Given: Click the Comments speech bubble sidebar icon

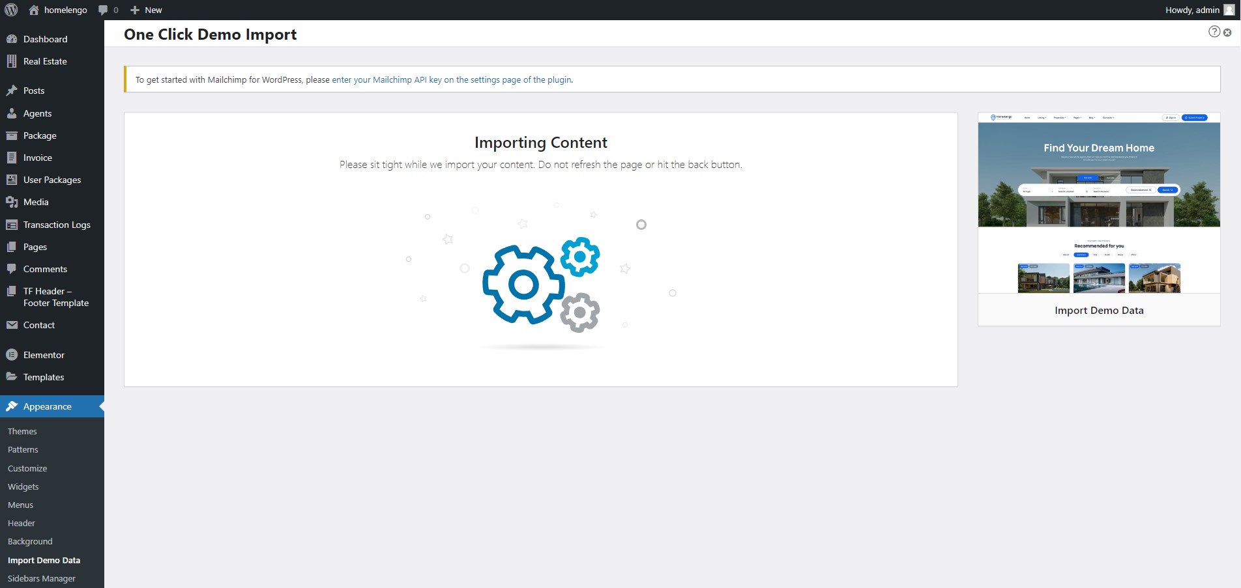Looking at the screenshot, I should point(12,269).
